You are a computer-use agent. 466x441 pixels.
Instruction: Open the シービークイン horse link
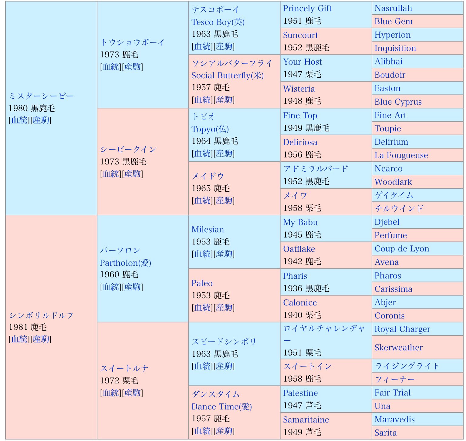click(128, 150)
